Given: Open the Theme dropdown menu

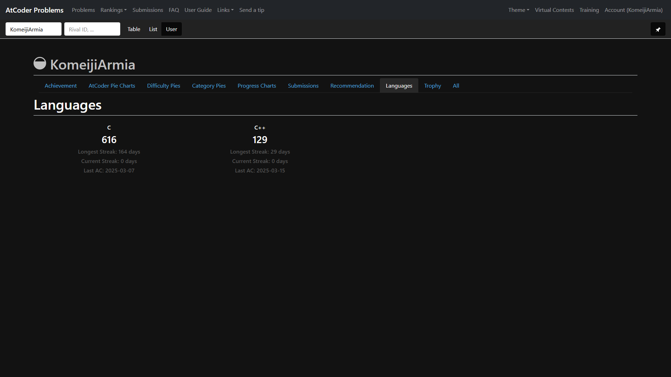Looking at the screenshot, I should click(x=518, y=10).
